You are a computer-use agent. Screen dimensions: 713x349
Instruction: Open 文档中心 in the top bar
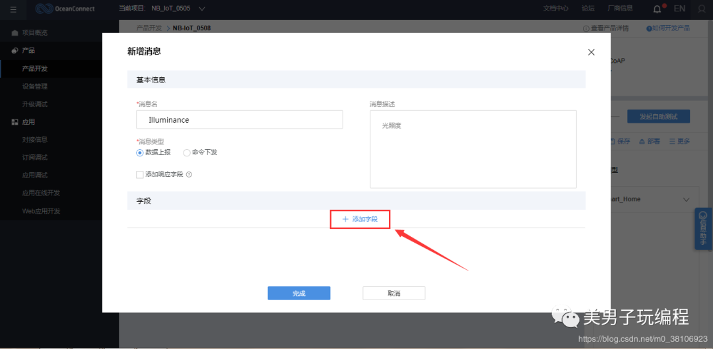[556, 9]
